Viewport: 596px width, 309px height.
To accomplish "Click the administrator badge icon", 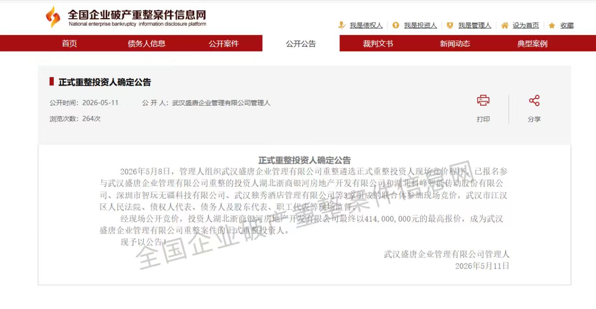I will click(450, 25).
